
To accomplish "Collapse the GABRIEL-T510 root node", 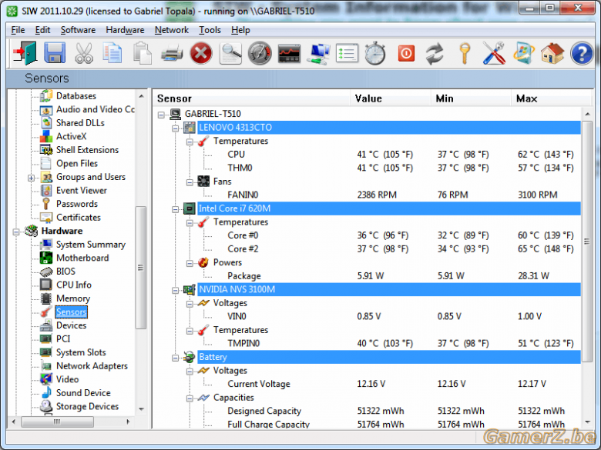I will coord(161,115).
